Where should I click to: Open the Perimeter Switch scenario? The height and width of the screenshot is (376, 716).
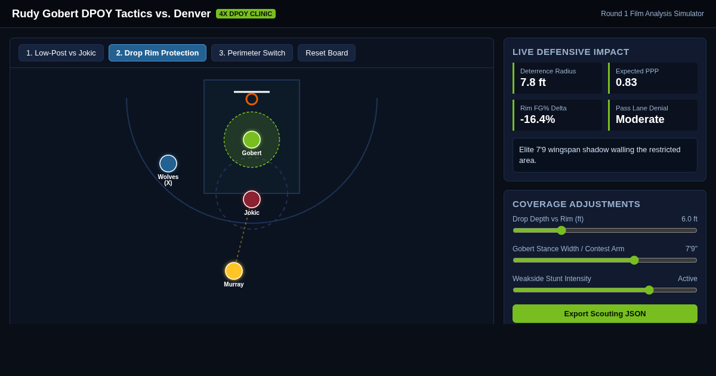(252, 53)
